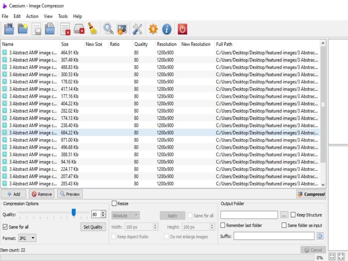
Task: Click the Remove button below the list
Action: 41,194
